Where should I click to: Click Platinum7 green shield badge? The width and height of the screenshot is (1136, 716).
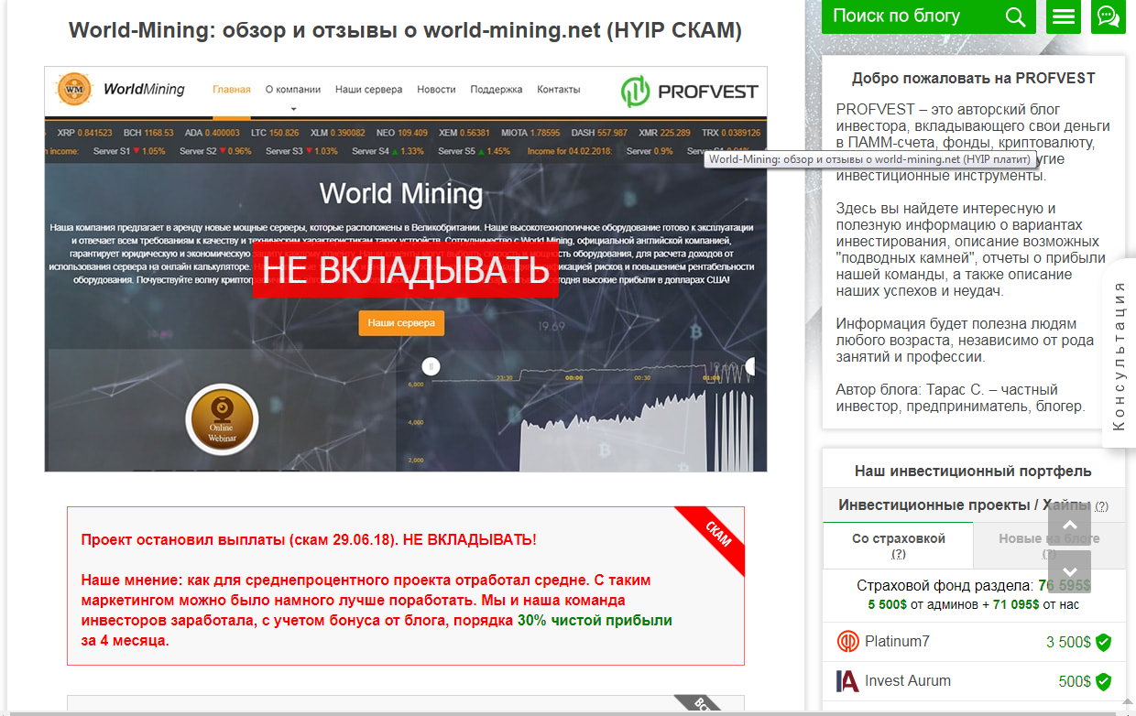[x=1103, y=642]
